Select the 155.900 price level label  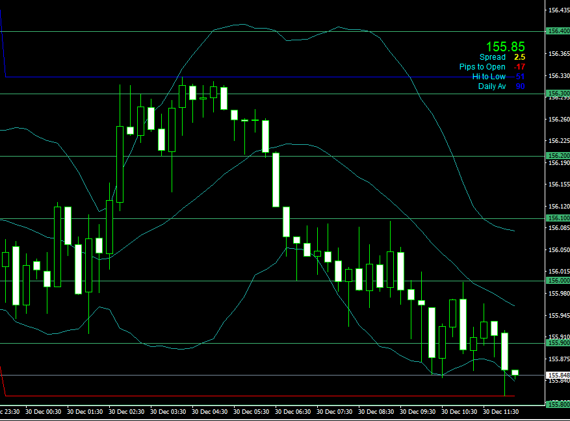558,343
